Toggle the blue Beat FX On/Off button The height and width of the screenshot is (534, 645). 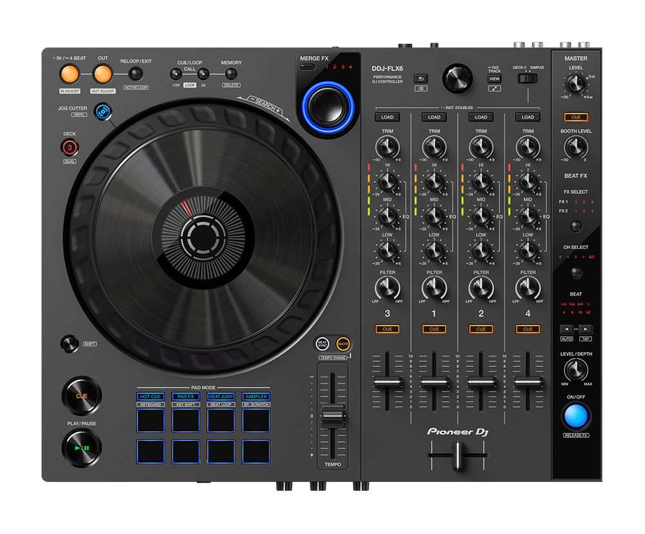point(575,416)
